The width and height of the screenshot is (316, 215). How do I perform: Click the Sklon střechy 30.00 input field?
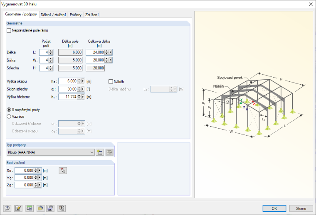68,89
